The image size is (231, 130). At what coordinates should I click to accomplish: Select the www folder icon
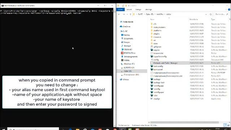pos(152,43)
